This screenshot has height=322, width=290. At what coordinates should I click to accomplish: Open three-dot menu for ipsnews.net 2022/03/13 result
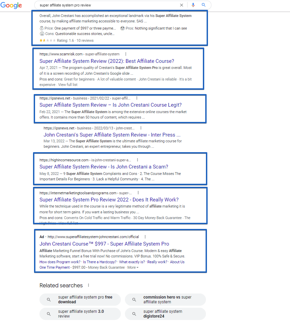pos(141,128)
